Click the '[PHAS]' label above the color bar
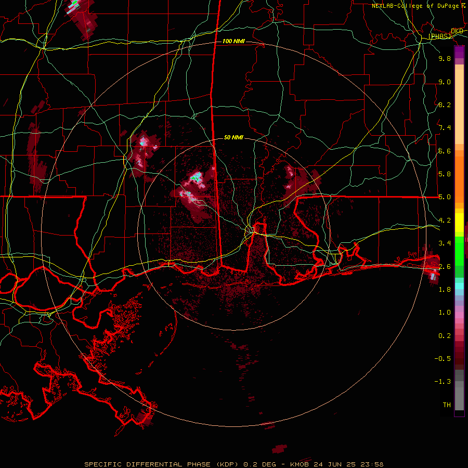This screenshot has height=468, width=468. (439, 36)
